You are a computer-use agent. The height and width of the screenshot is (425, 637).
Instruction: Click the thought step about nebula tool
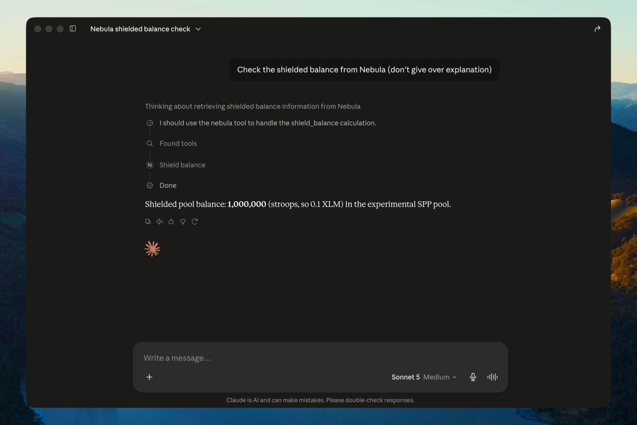click(268, 123)
